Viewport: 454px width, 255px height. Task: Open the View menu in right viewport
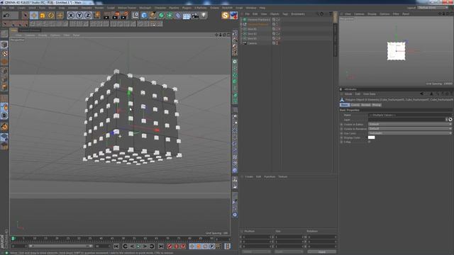click(x=348, y=14)
